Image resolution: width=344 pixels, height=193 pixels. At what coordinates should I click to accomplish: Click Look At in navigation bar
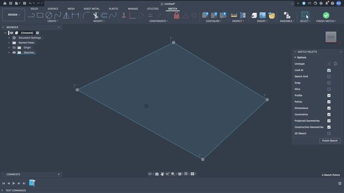pyautogui.click(x=157, y=174)
